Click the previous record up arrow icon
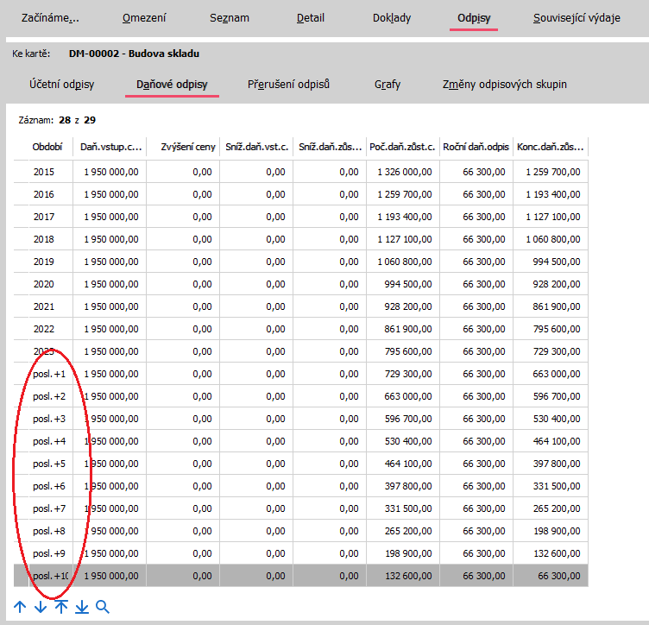649x625 pixels. point(20,607)
